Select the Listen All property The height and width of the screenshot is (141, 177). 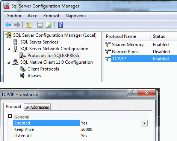coord(23,136)
